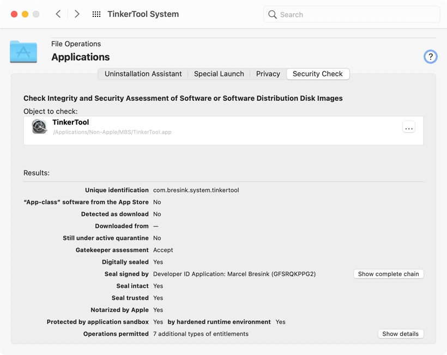Click by hardened runtime environment label

[x=219, y=322]
